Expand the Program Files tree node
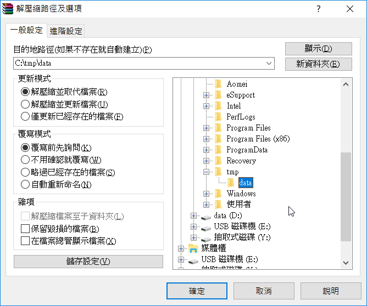Screen dimensions: 367x306 pyautogui.click(x=206, y=128)
